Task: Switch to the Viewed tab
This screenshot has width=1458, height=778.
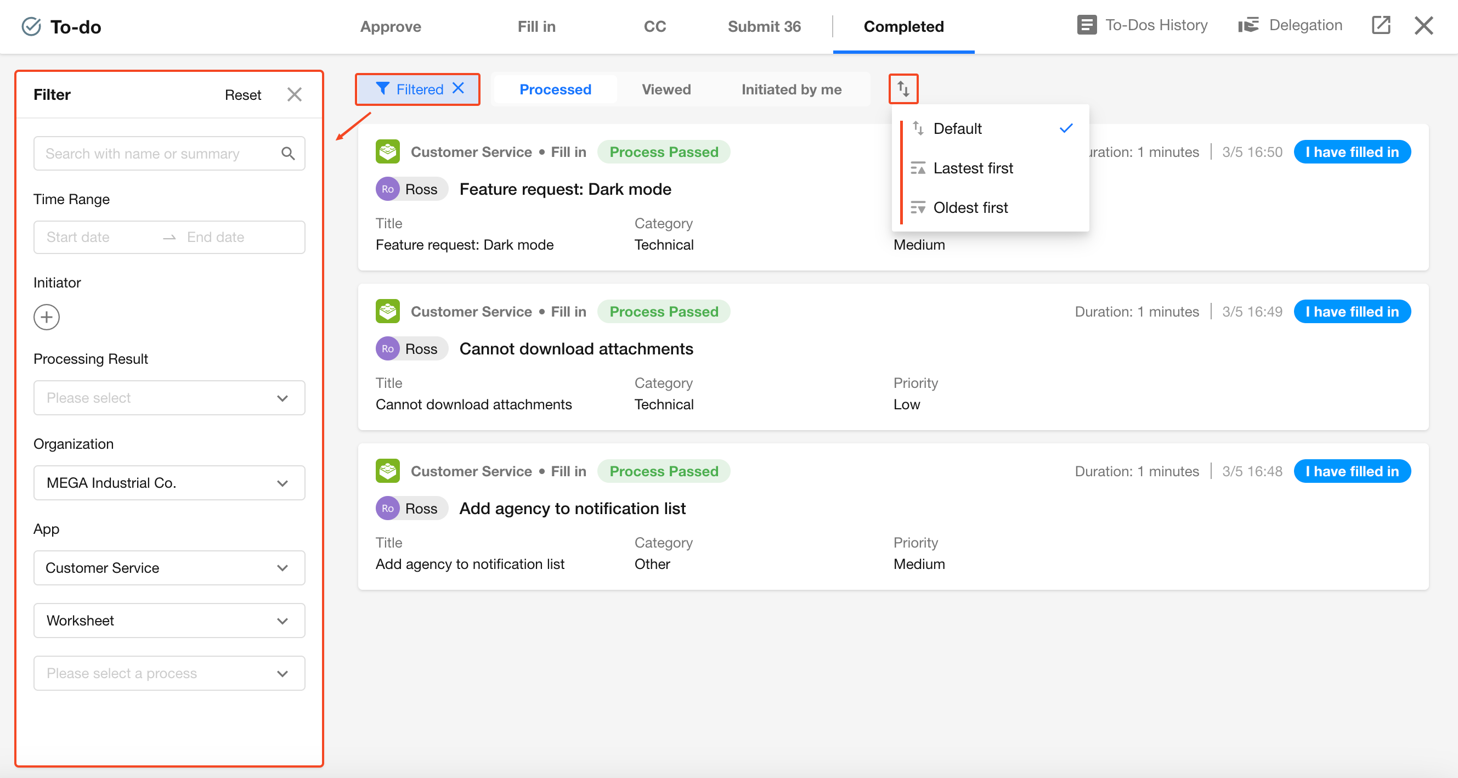Action: (x=666, y=89)
